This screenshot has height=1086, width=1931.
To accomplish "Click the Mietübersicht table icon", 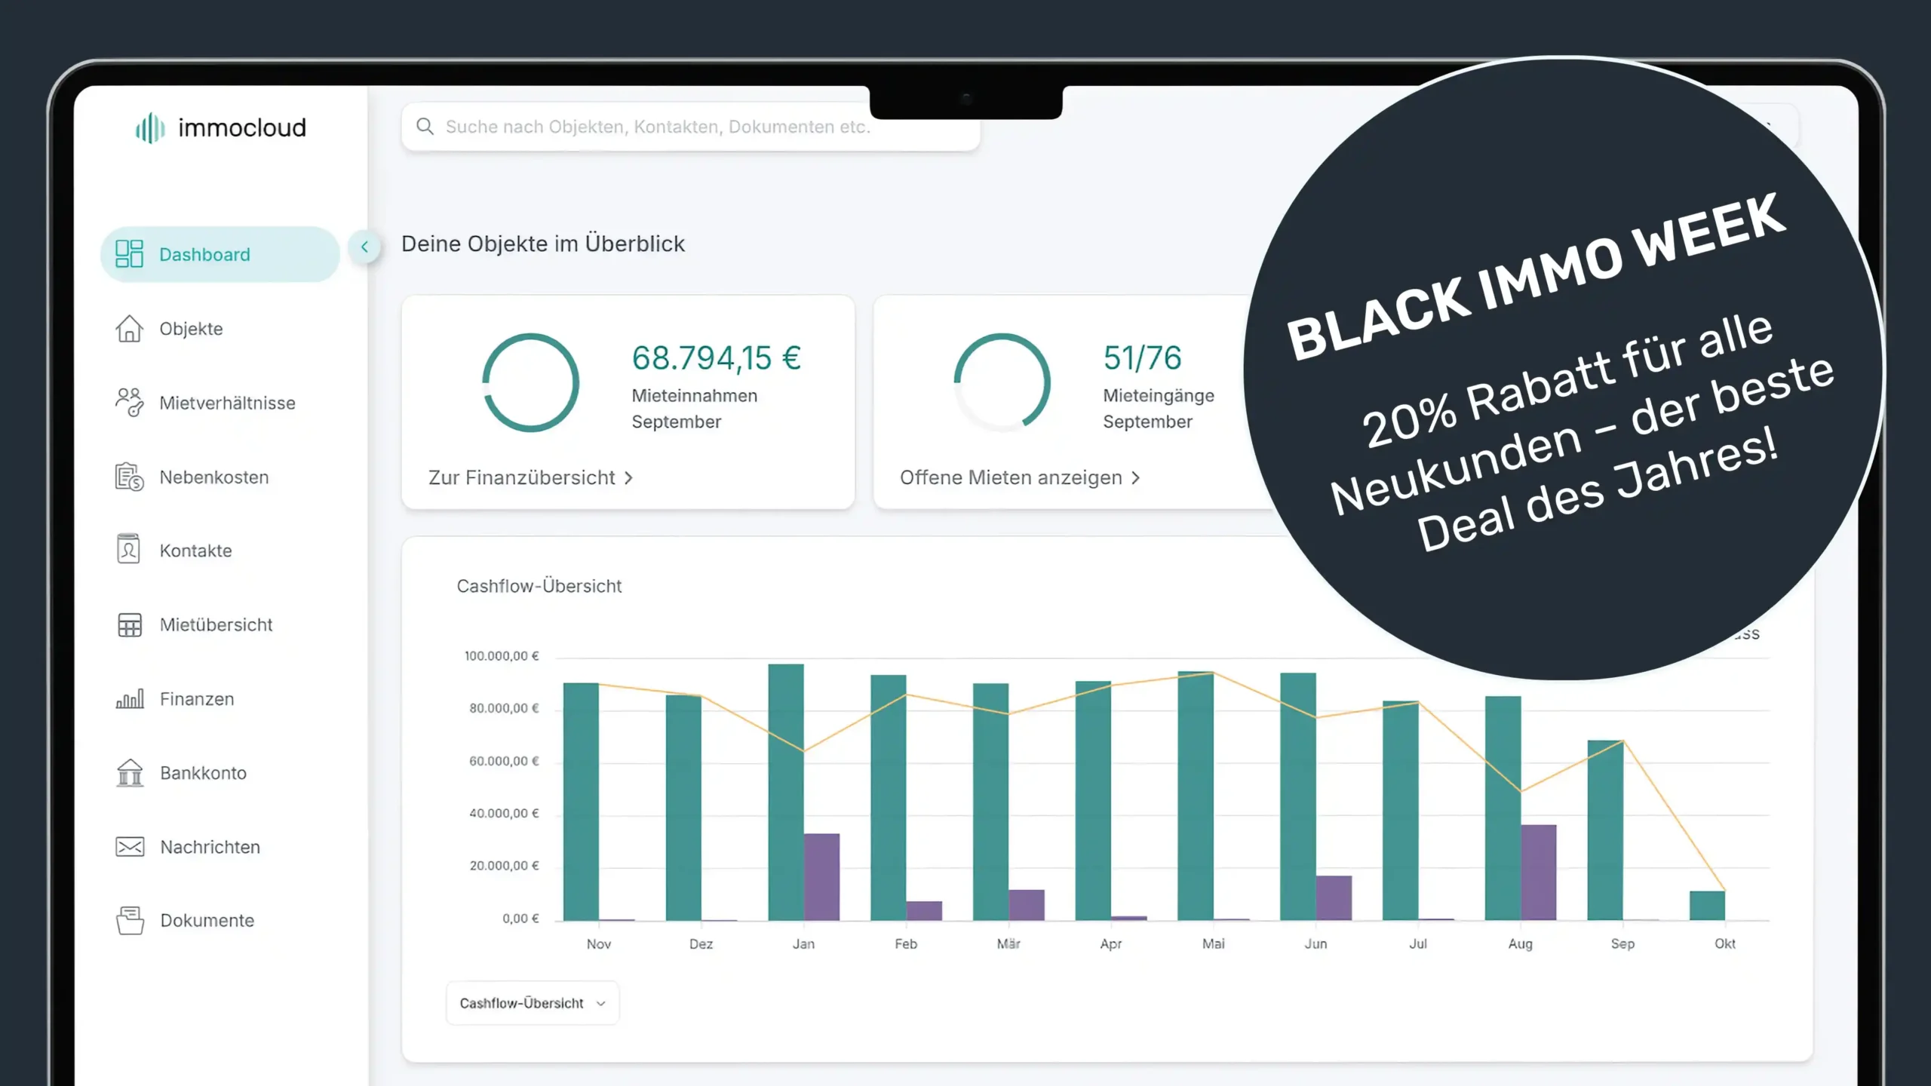I will [129, 624].
